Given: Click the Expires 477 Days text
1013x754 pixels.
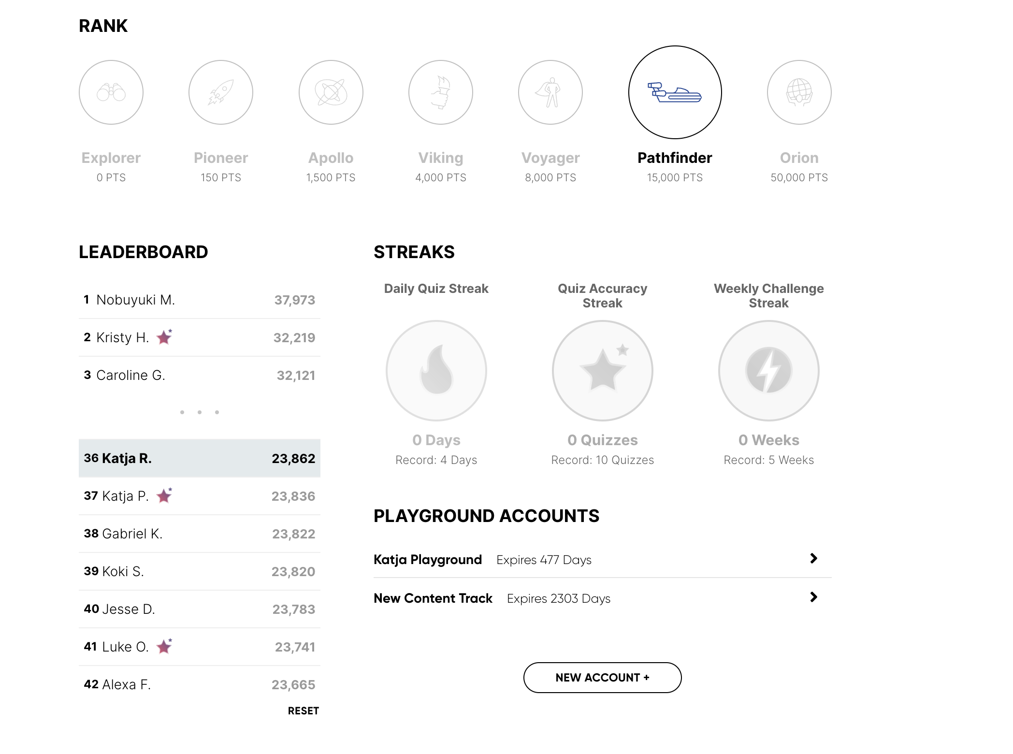Looking at the screenshot, I should coord(544,560).
